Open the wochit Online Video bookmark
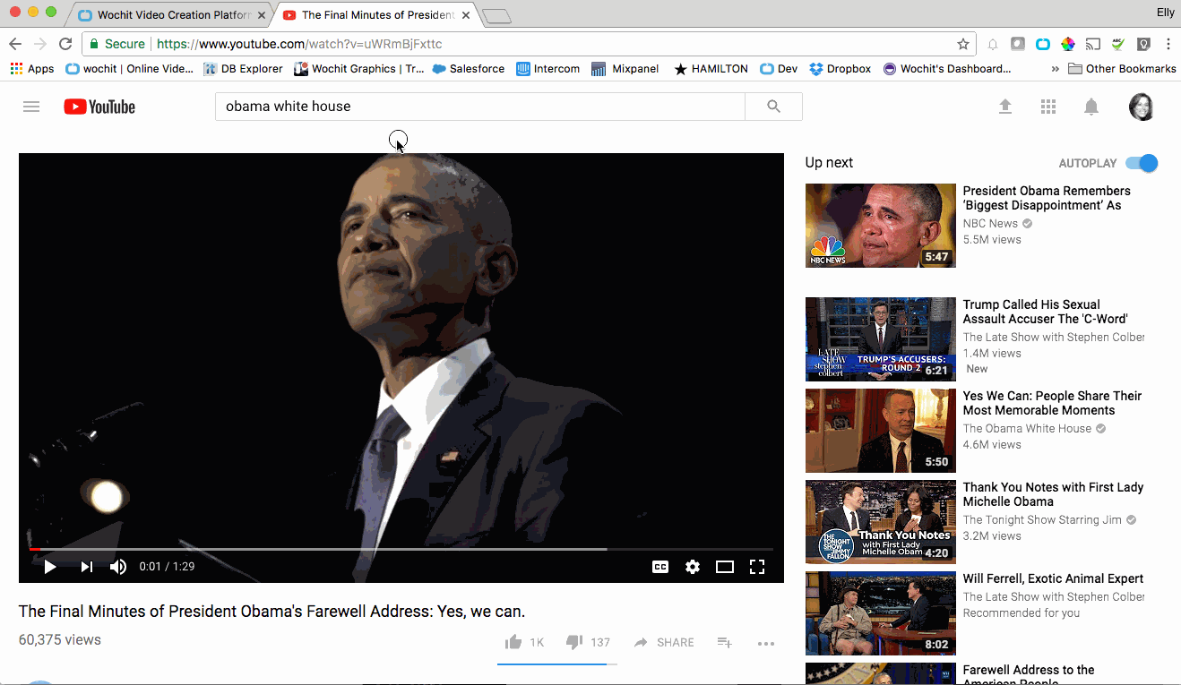This screenshot has width=1181, height=685. [129, 69]
